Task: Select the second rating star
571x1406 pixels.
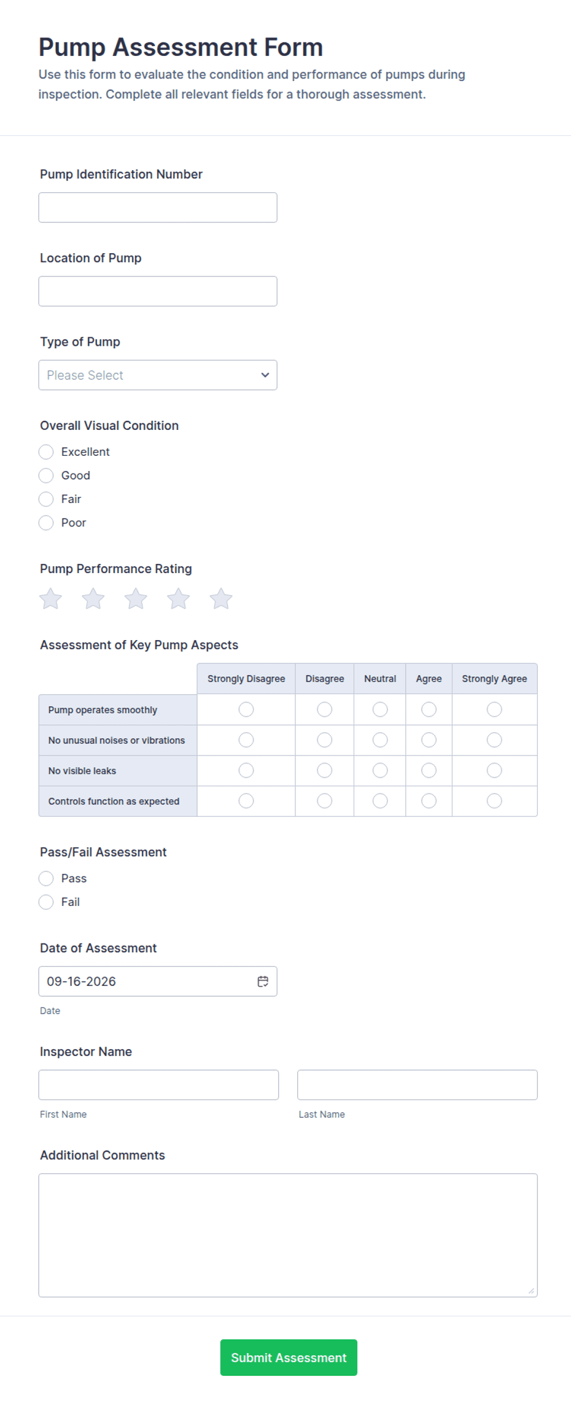Action: [x=93, y=598]
